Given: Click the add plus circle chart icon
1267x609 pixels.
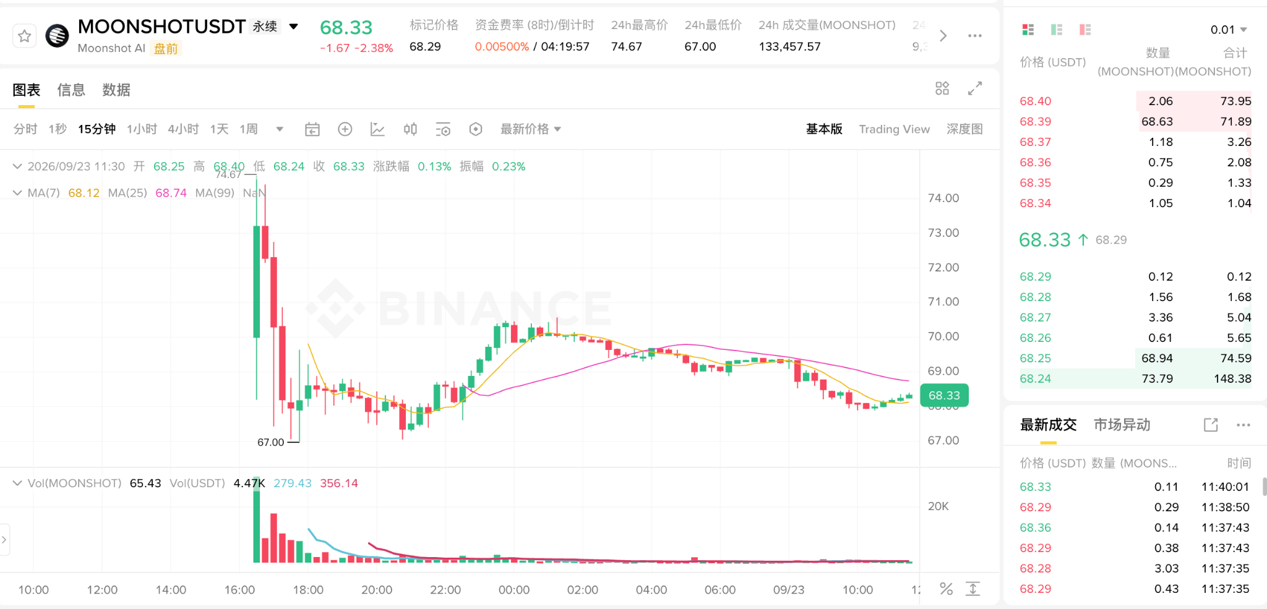Looking at the screenshot, I should tap(345, 129).
